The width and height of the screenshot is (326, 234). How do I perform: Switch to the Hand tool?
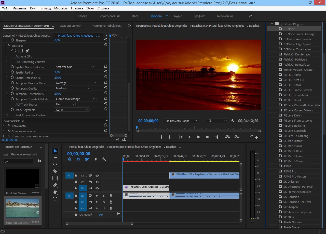55,192
